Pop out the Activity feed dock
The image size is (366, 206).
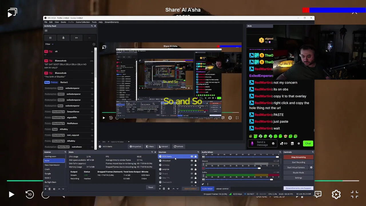pyautogui.click(x=92, y=26)
